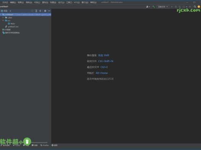Viewport: 201px width, 150px height.
Task: Open the Profiler tool window tab
Action: 44,145
